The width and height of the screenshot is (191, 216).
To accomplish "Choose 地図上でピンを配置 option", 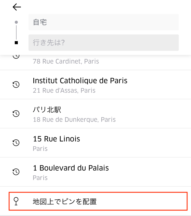I will (x=98, y=201).
